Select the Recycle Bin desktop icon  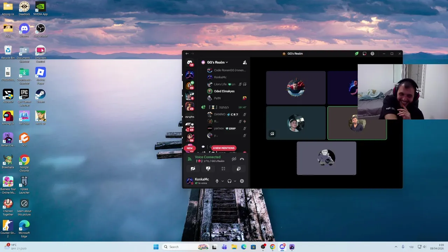[x=8, y=52]
